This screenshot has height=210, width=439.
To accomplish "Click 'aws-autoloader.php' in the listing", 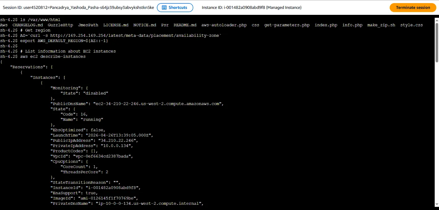I will point(224,25).
